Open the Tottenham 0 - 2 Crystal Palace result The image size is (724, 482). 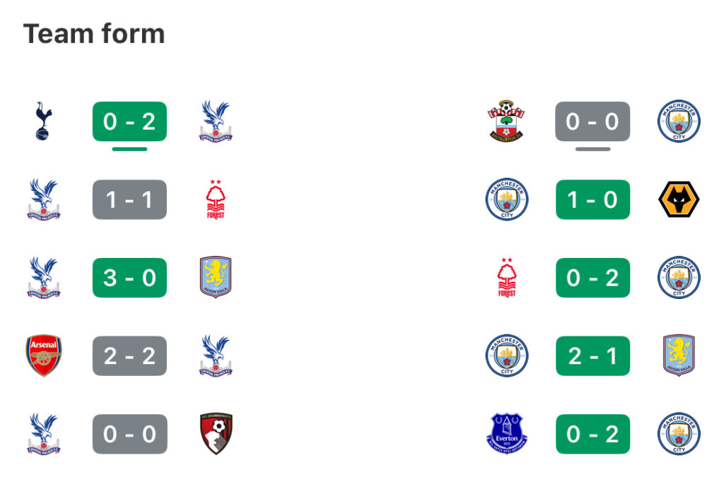(130, 122)
